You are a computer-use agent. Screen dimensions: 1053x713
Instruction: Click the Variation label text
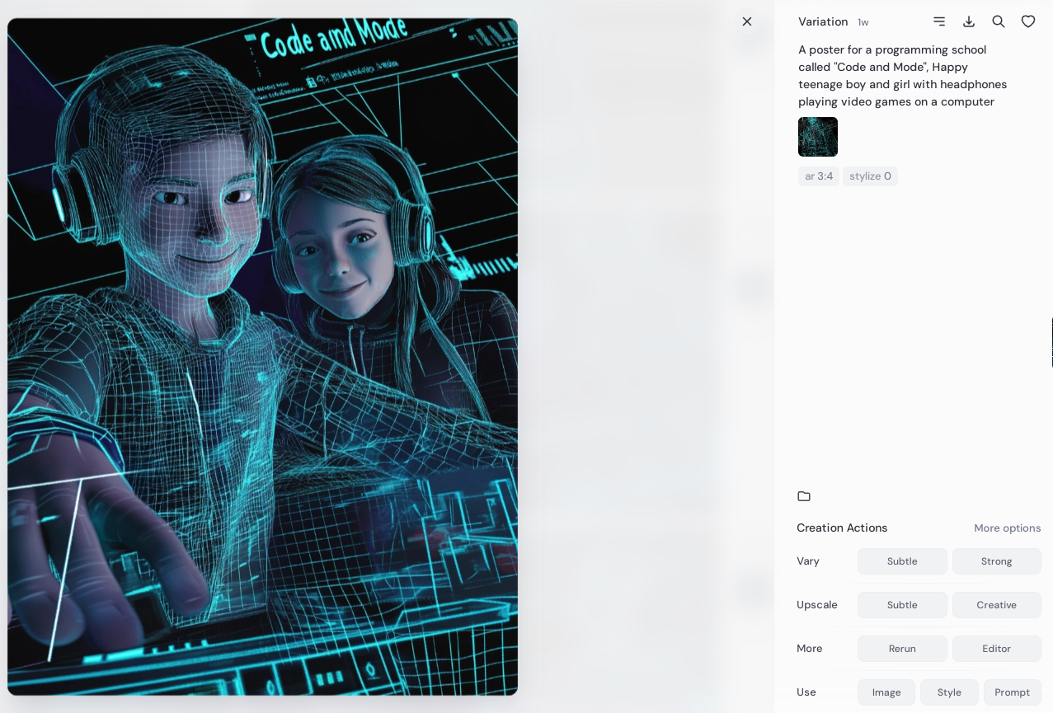[x=823, y=22]
